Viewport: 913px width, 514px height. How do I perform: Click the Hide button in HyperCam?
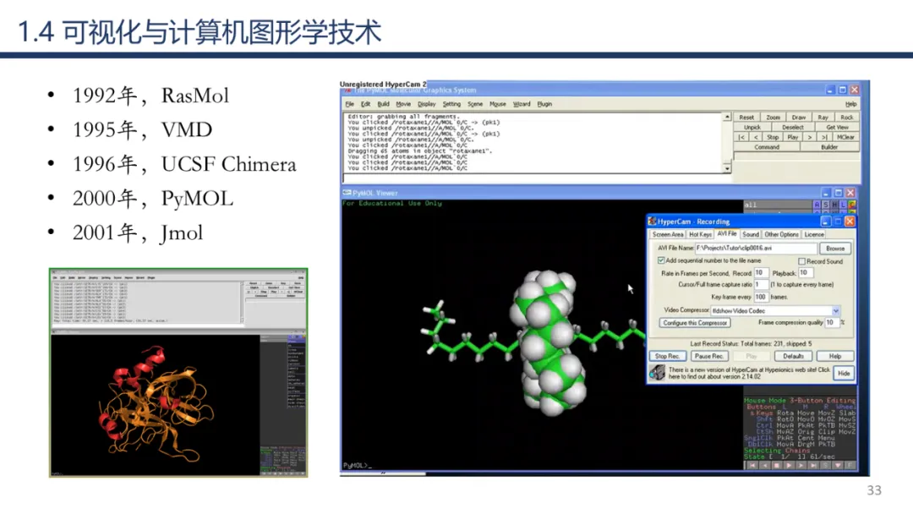(844, 373)
